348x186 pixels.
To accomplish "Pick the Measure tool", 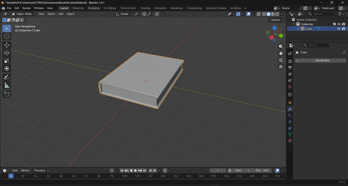I will 7,86.
